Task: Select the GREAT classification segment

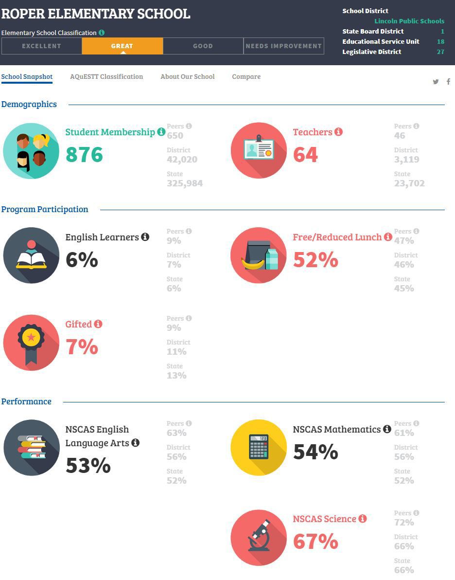Action: (x=122, y=46)
